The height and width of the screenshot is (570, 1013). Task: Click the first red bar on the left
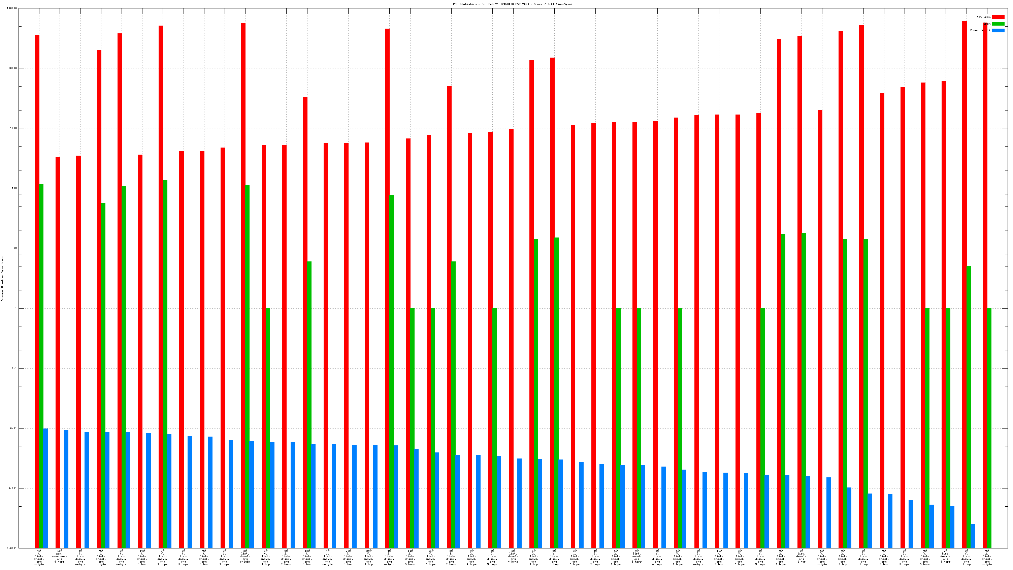pos(37,275)
